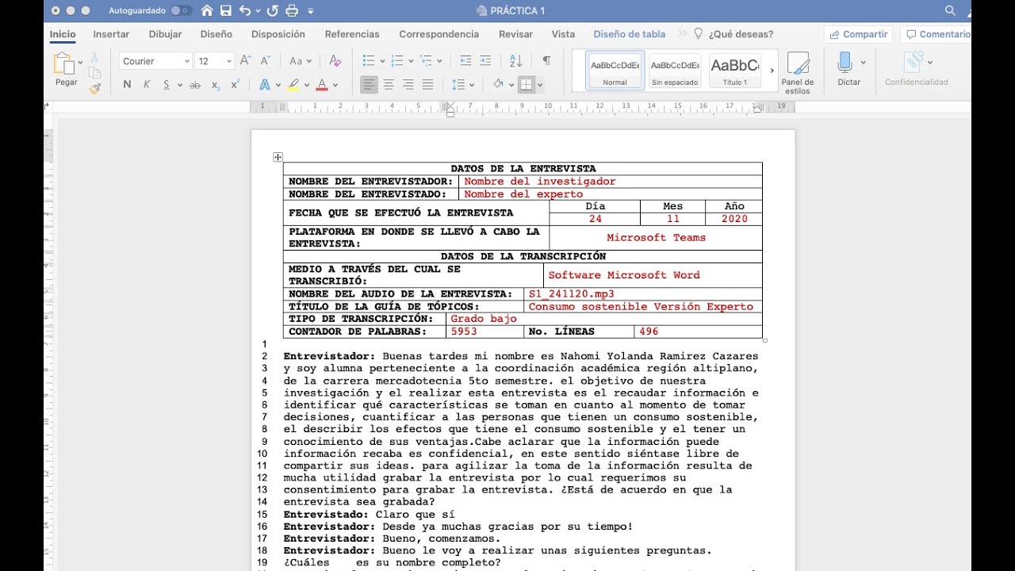Click the Borders icon

[526, 85]
